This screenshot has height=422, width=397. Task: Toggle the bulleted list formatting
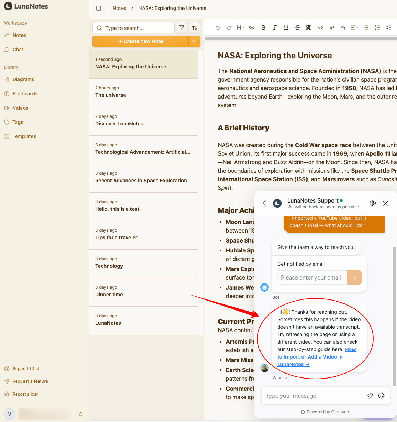click(x=366, y=27)
